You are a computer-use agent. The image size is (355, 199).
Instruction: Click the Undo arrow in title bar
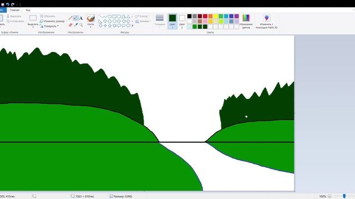point(8,4)
